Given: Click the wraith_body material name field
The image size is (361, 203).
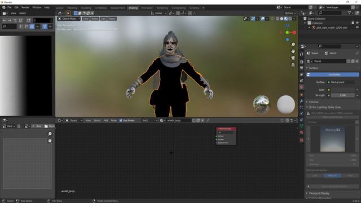Looking at the screenshot, I should pyautogui.click(x=178, y=120).
